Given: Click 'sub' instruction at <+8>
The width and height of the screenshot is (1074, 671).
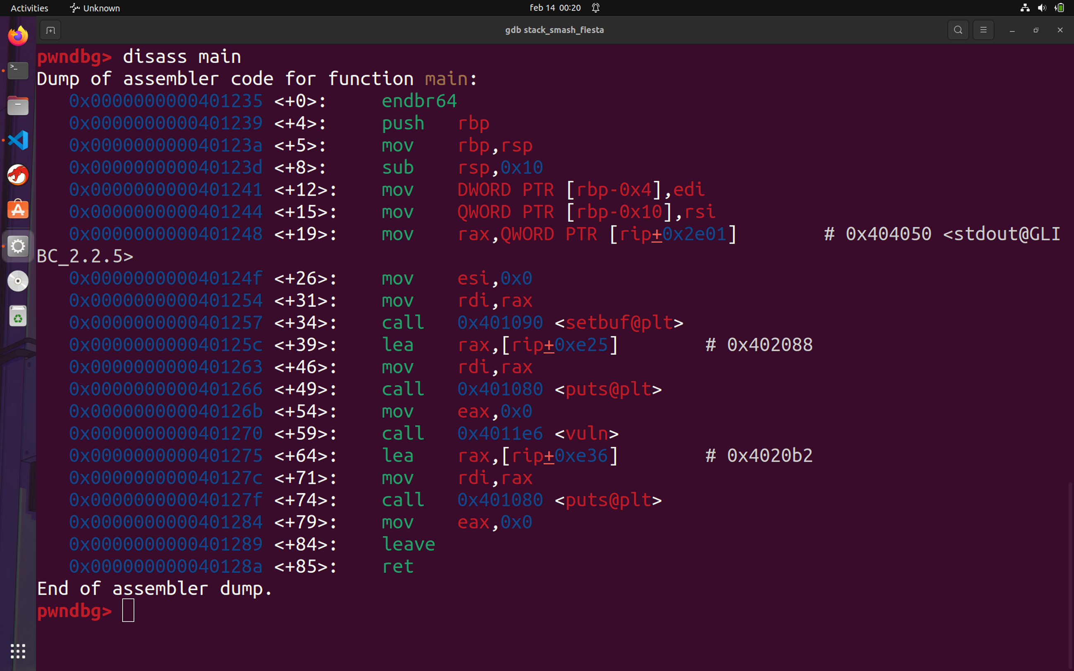Looking at the screenshot, I should coord(398,168).
